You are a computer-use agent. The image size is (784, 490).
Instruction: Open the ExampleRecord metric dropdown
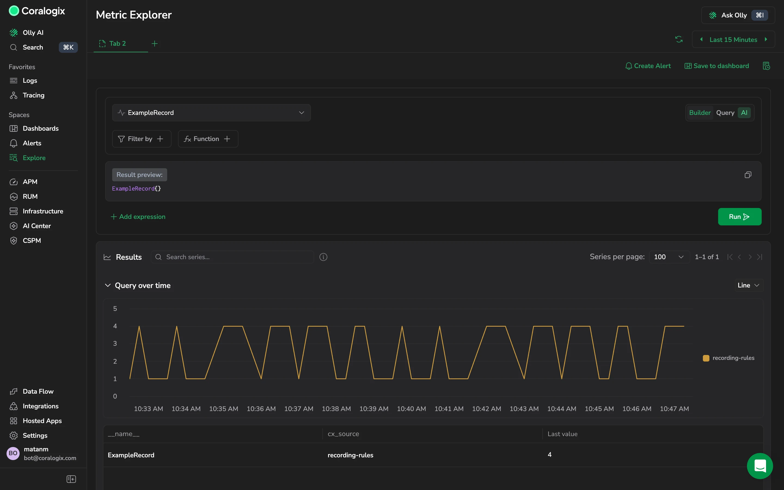coord(211,112)
